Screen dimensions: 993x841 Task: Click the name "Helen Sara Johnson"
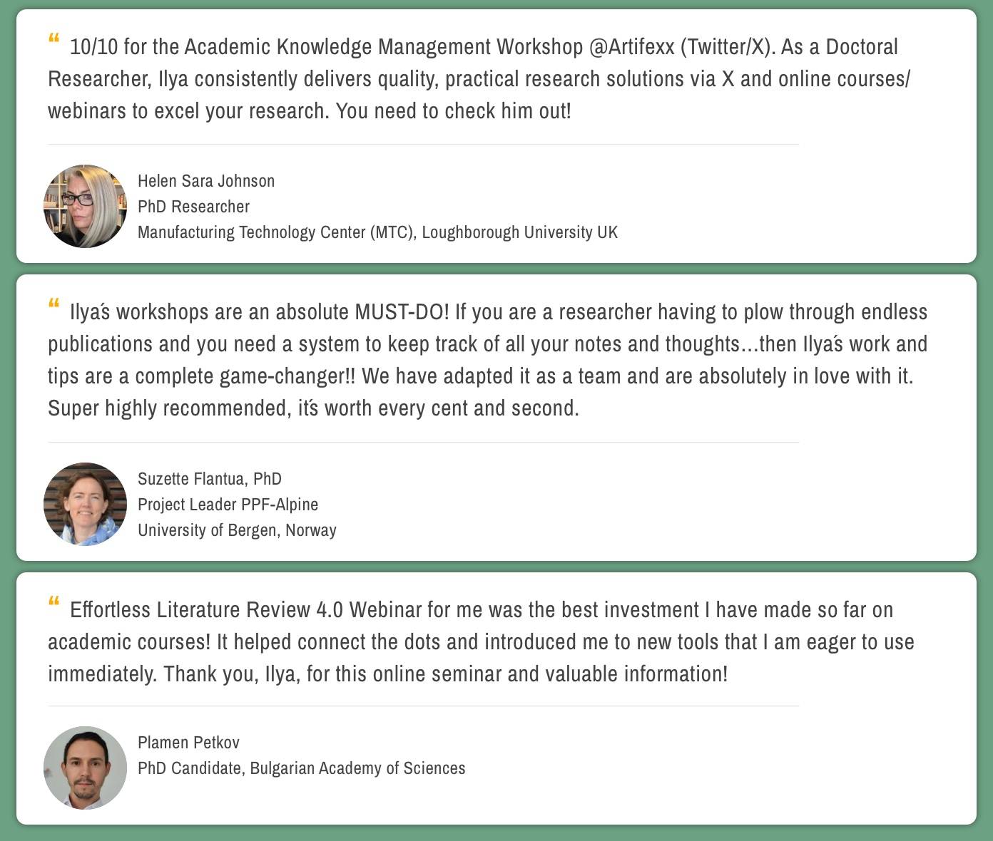pos(206,181)
